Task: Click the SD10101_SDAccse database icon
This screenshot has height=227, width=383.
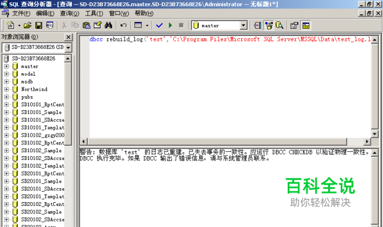Action: point(15,120)
